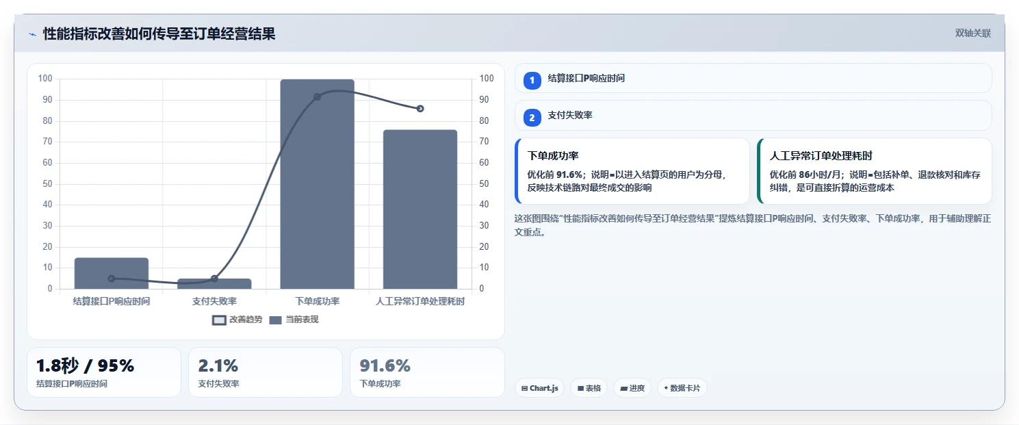This screenshot has height=425, width=1019.
Task: Click the card title 性能指标改善如何传导至订单经营结果
Action: click(x=159, y=34)
